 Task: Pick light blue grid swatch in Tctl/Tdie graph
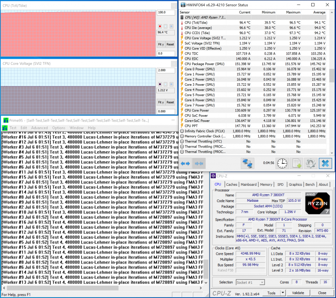click(171, 26)
